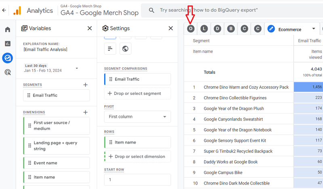This screenshot has height=189, width=323.
Task: Grab First user source / medium handle
Action: tap(29, 125)
